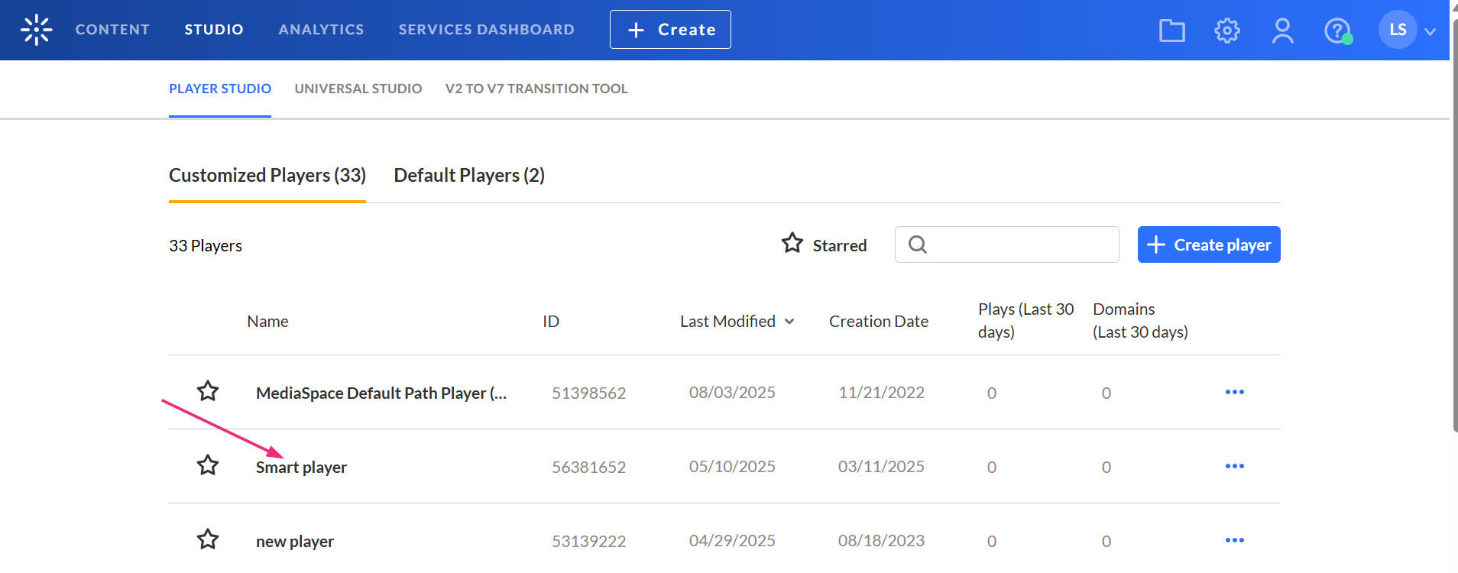Image resolution: width=1458 pixels, height=573 pixels.
Task: Star the MediaSpace Default Path Player
Action: coord(208,391)
